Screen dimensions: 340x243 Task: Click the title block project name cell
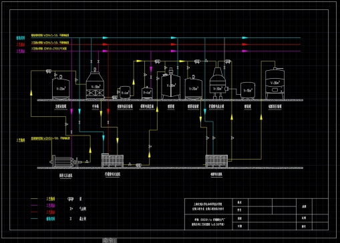click(x=208, y=222)
